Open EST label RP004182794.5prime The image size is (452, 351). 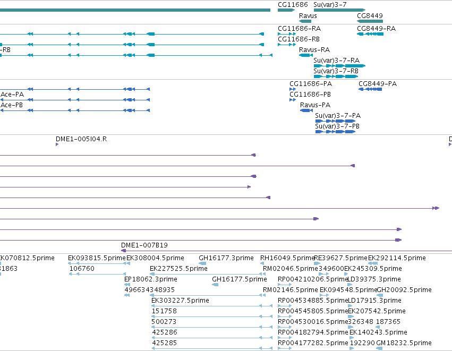pyautogui.click(x=313, y=332)
